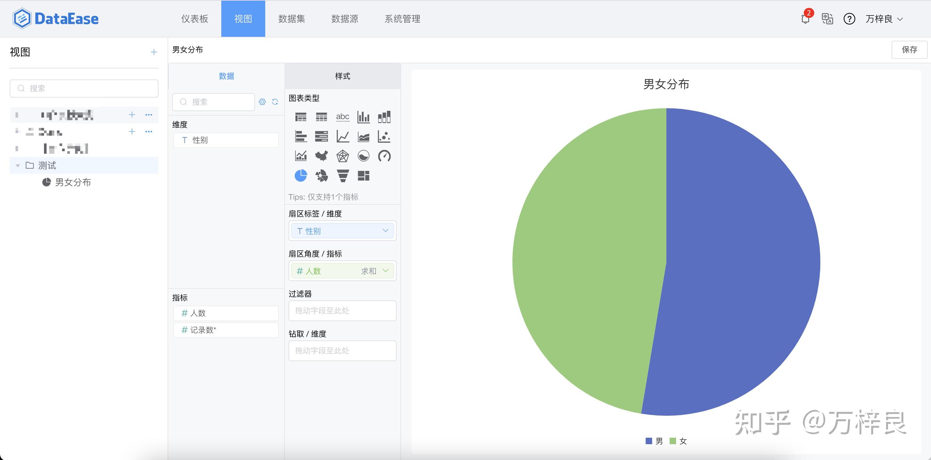Image resolution: width=931 pixels, height=460 pixels.
Task: Add a new view with the plus icon
Action: tap(154, 52)
